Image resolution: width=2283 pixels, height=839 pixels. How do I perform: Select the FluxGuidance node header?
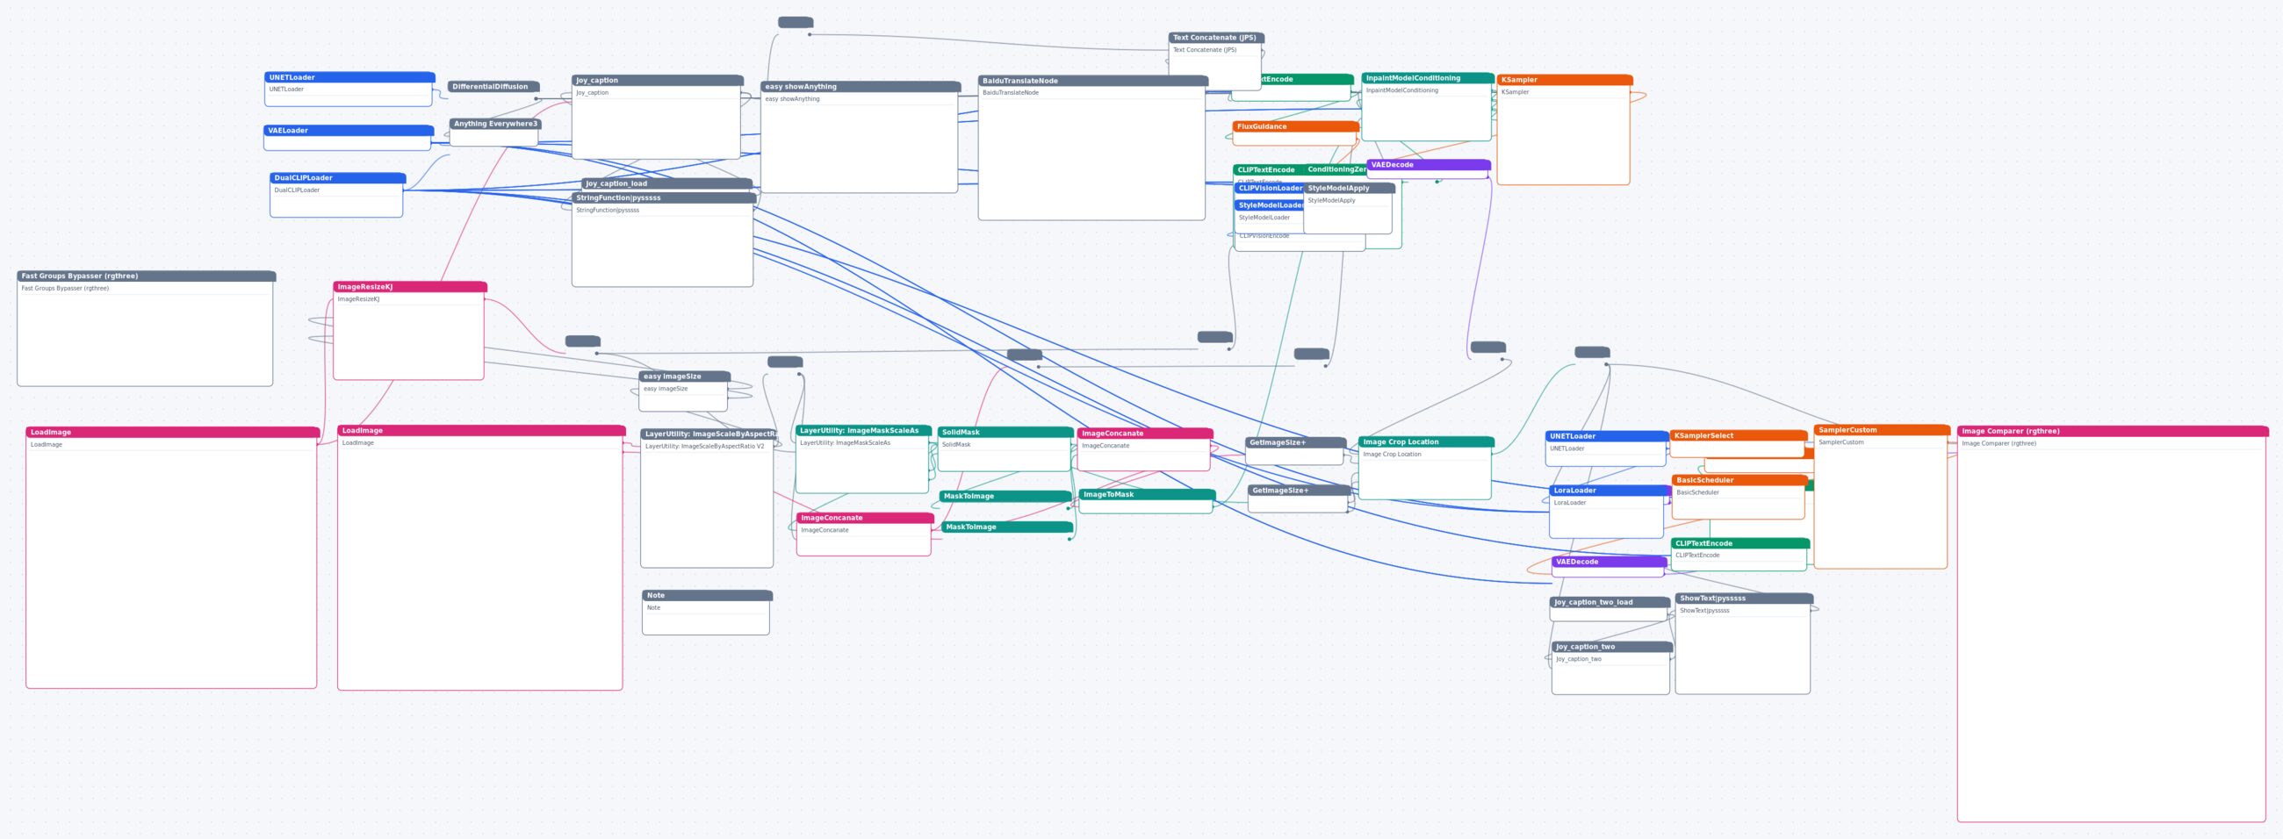click(1295, 126)
